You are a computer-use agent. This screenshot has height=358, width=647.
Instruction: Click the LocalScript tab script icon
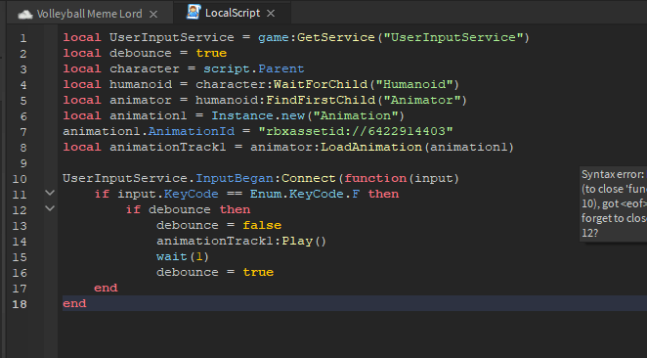tap(194, 12)
